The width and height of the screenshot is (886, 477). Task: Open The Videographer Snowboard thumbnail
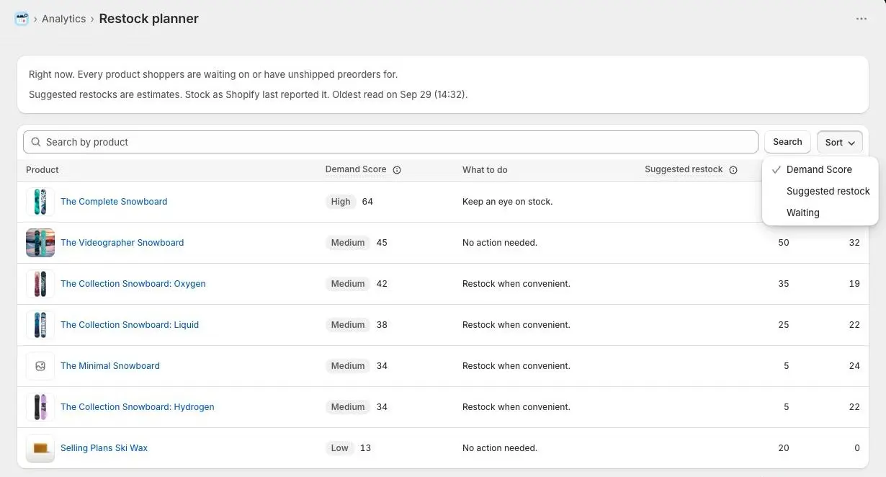pos(40,243)
